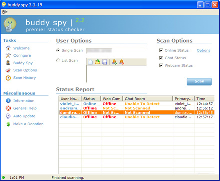Image resolution: width=220 pixels, height=181 pixels.
Task: Start scanning with the Scan button
Action: click(x=199, y=82)
